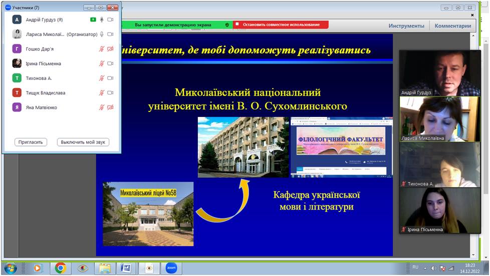
Task: Click the disabled camera icon for Яна Матвієнко
Action: tap(110, 107)
